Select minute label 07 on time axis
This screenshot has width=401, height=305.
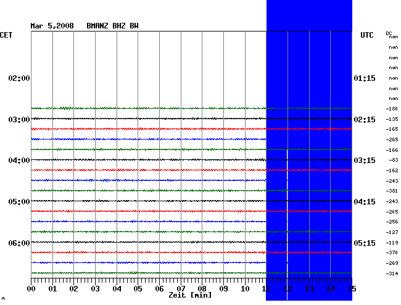coord(181,289)
